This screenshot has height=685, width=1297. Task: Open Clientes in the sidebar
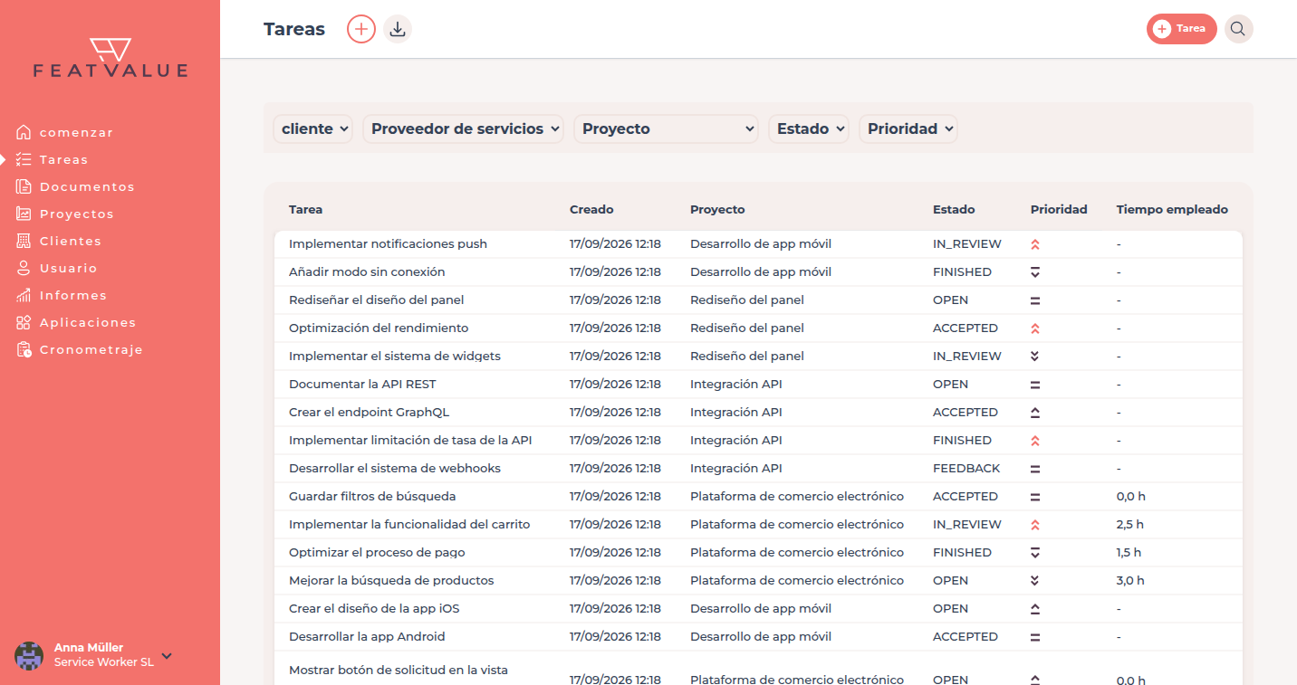click(x=71, y=241)
